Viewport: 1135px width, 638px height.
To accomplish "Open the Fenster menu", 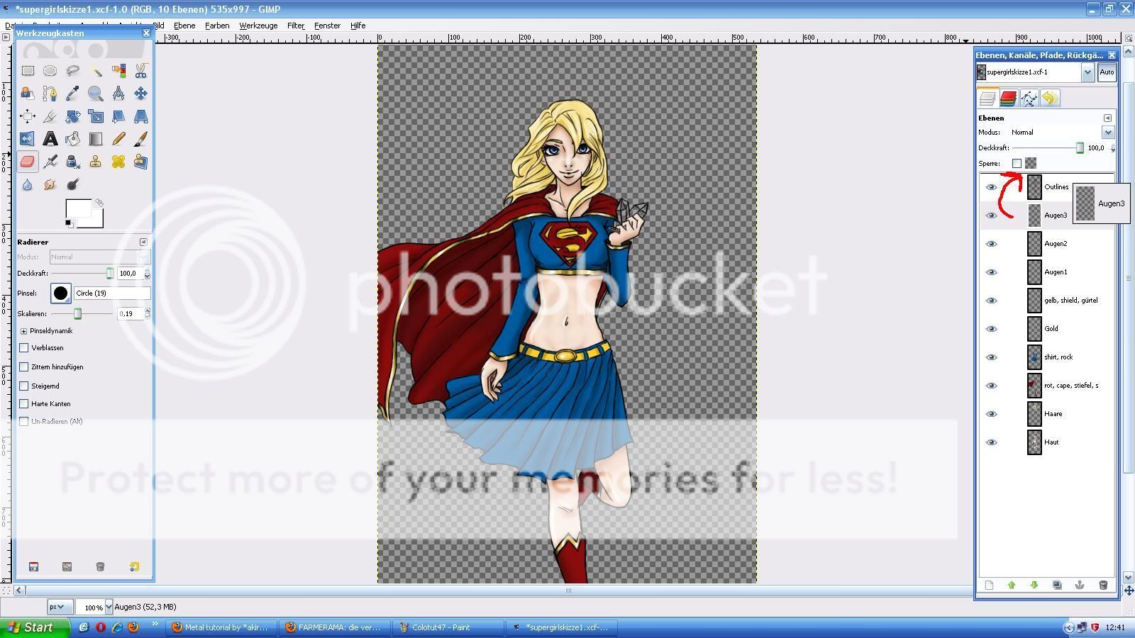I will tap(327, 26).
